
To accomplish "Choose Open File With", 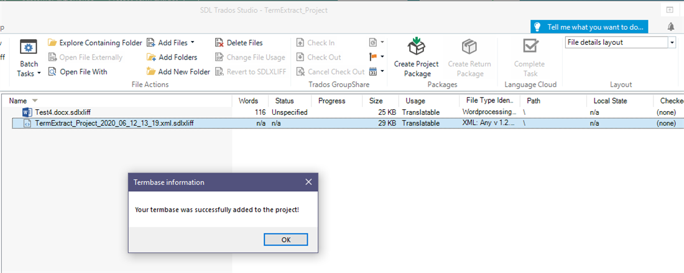I will point(78,71).
